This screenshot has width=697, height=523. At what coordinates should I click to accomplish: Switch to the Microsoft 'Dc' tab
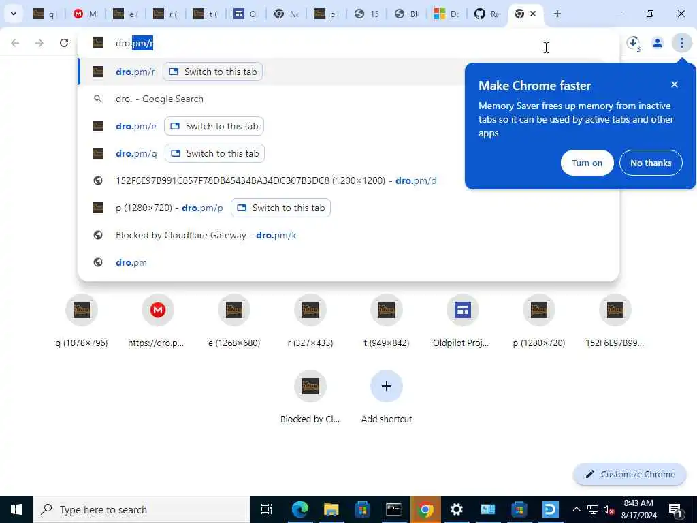pyautogui.click(x=447, y=14)
